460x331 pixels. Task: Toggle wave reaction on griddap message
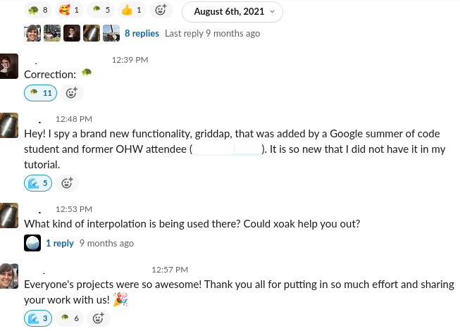38,183
